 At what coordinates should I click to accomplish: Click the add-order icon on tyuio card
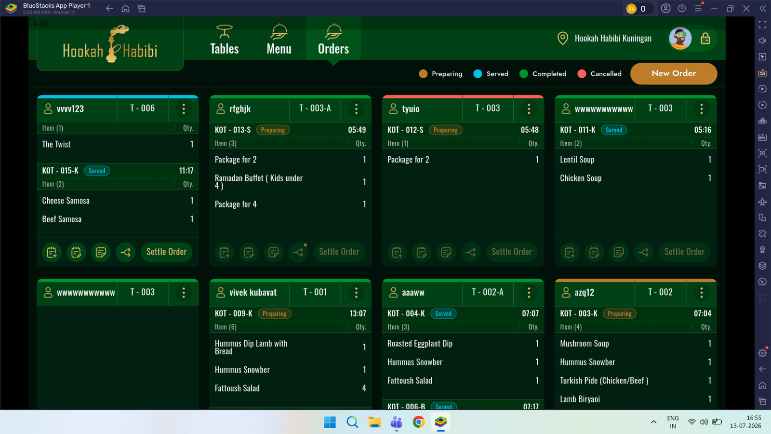pyautogui.click(x=397, y=252)
